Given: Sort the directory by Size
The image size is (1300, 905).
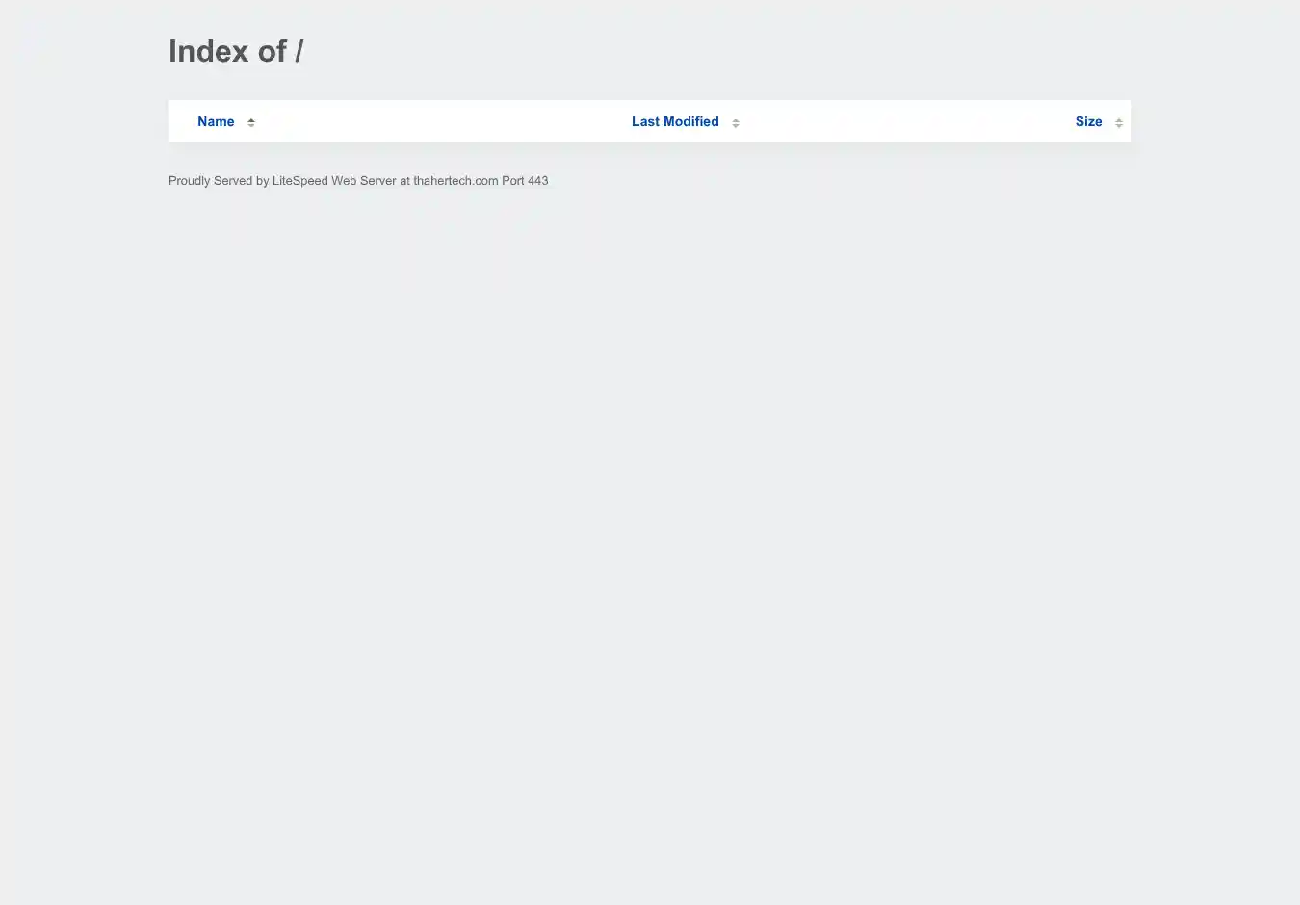Looking at the screenshot, I should [1088, 121].
